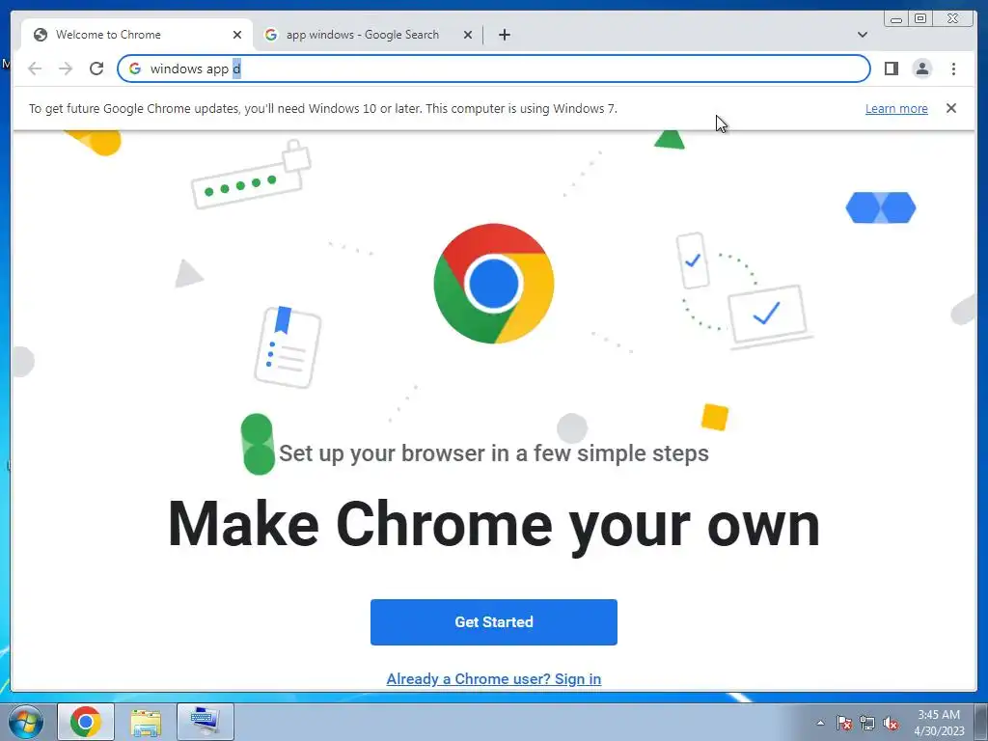This screenshot has width=988, height=741.
Task: Open the Windows Start menu
Action: click(25, 722)
